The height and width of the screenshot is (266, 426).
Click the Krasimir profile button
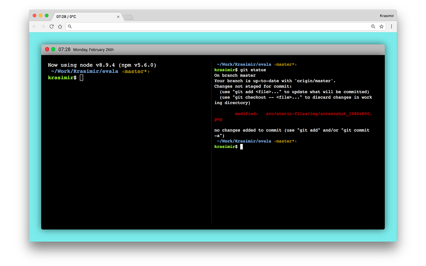coord(386,16)
